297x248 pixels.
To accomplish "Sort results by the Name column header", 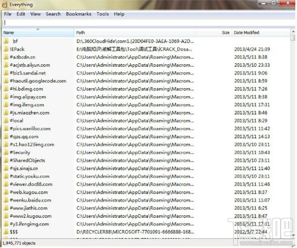I will (38, 32).
